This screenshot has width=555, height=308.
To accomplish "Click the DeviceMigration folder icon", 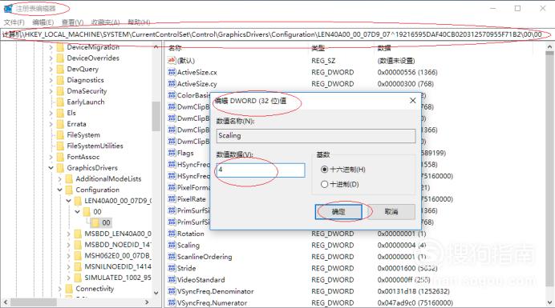I will pyautogui.click(x=60, y=47).
